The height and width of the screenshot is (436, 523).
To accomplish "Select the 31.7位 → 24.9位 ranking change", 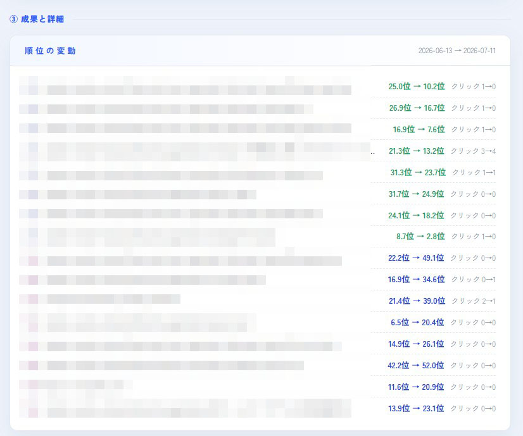I will (x=416, y=194).
